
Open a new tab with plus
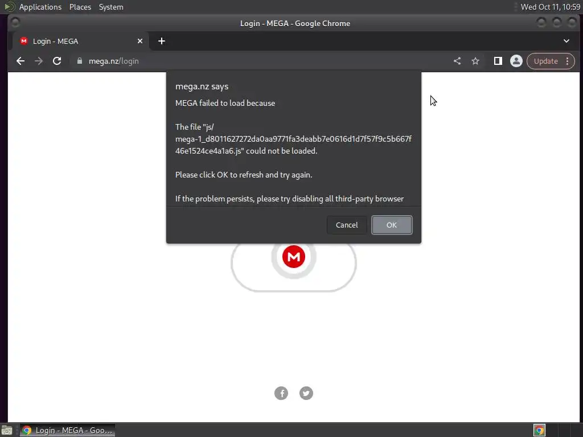click(x=161, y=41)
